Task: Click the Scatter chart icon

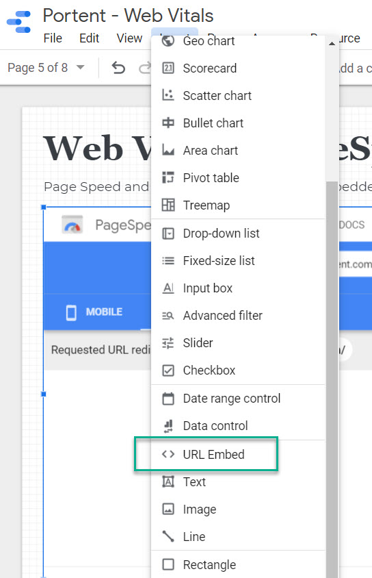Action: coord(168,95)
